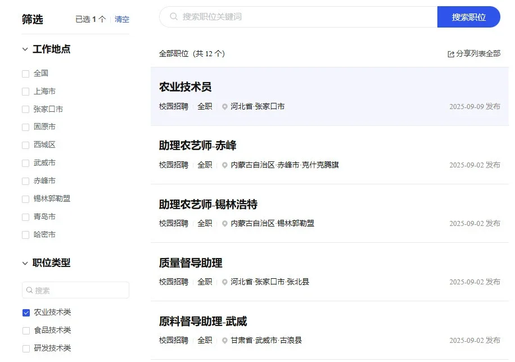Open the 助理农艺师-锡林浩特 job posting
The width and height of the screenshot is (515, 362).
[208, 204]
